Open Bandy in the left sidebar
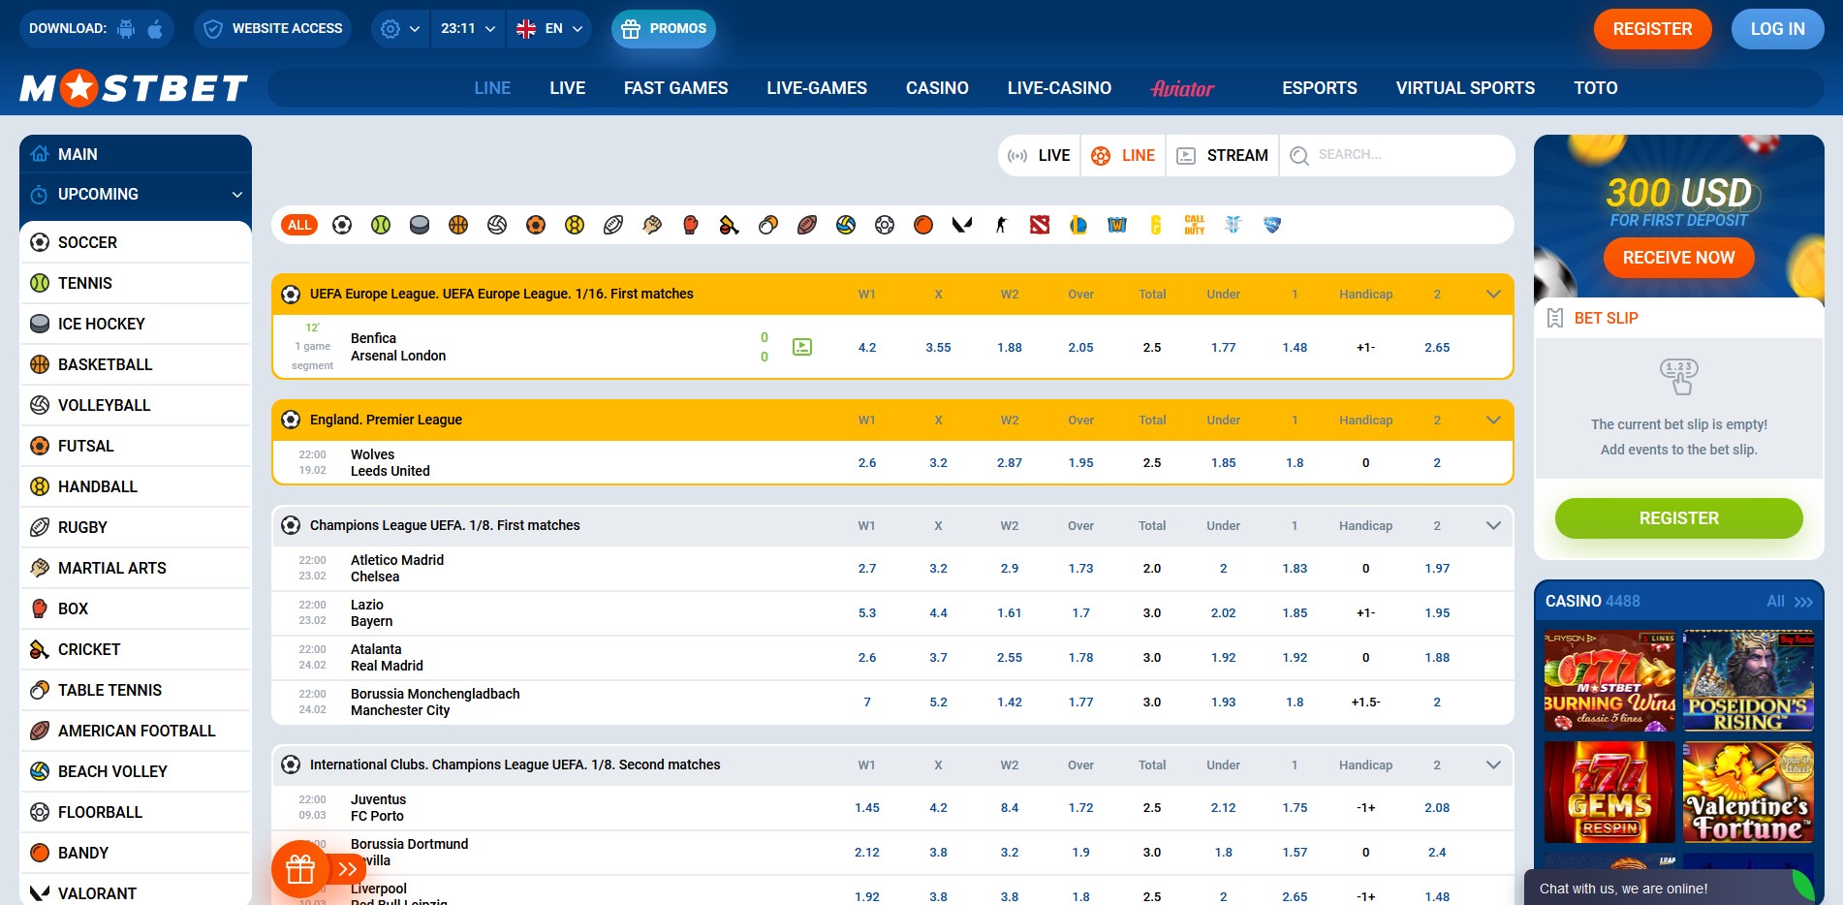The image size is (1843, 905). pyautogui.click(x=136, y=853)
